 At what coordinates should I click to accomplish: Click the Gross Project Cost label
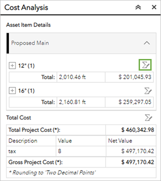[35, 162]
